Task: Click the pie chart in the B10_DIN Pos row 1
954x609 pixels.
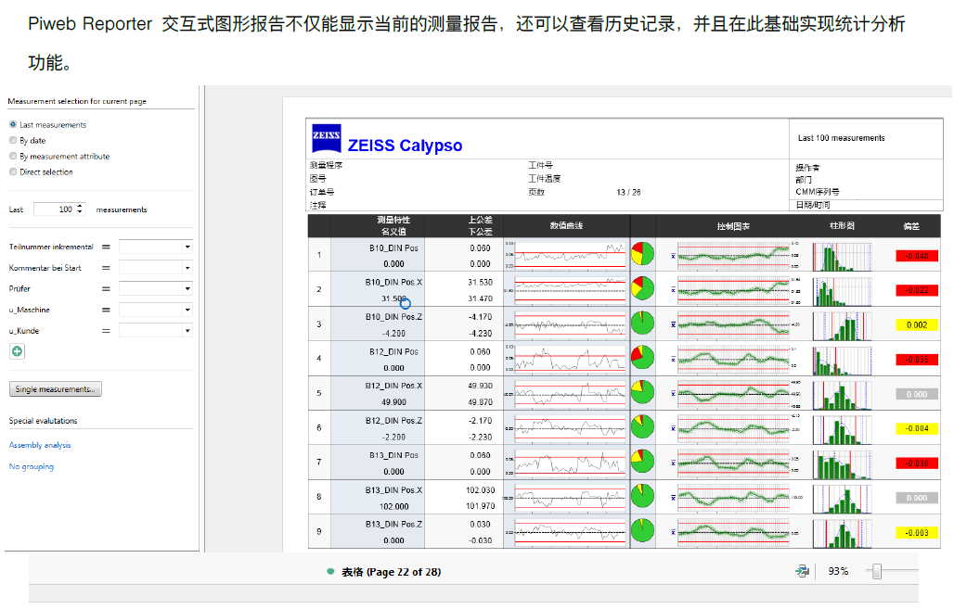Action: pyautogui.click(x=642, y=253)
